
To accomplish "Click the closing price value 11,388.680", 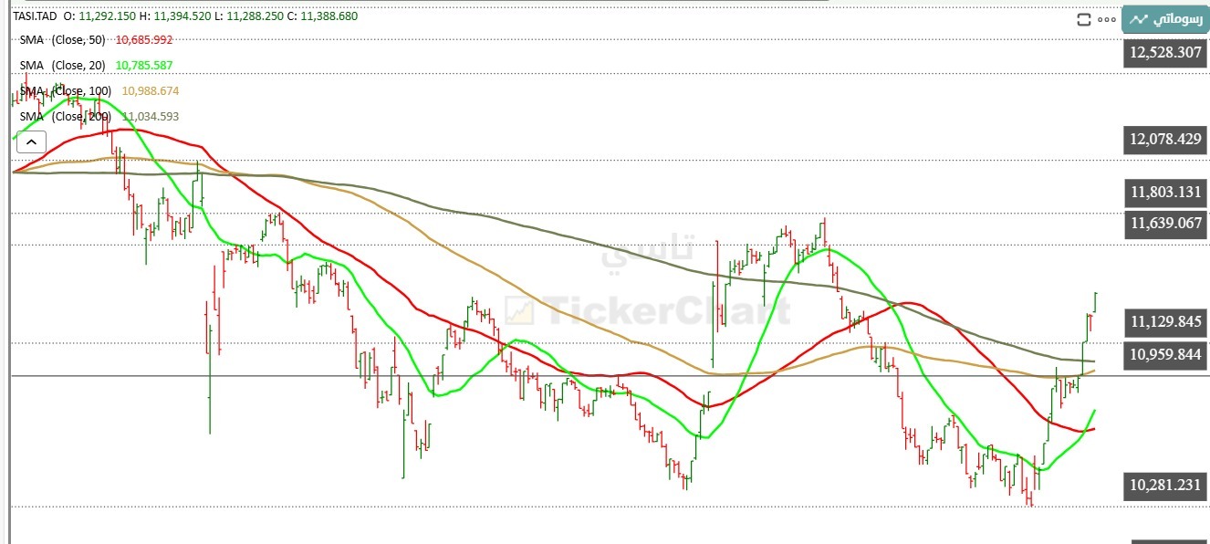I will [322, 16].
